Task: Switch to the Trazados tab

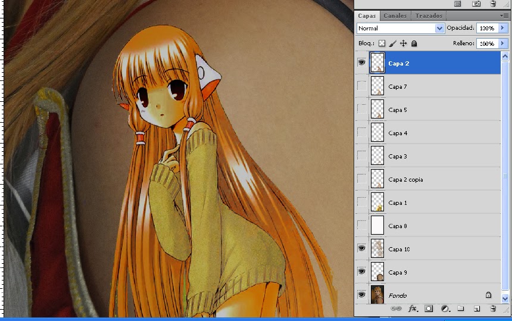Action: point(429,15)
